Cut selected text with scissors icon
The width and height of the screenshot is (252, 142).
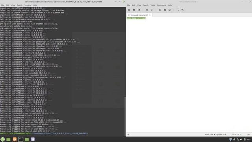160,10
